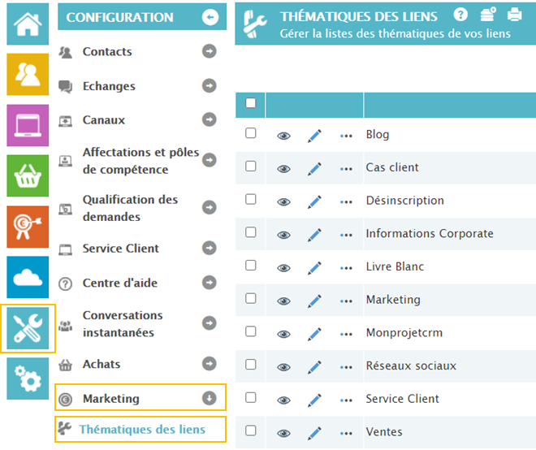Collapse the Marketing section arrow
The width and height of the screenshot is (536, 450).
210,399
